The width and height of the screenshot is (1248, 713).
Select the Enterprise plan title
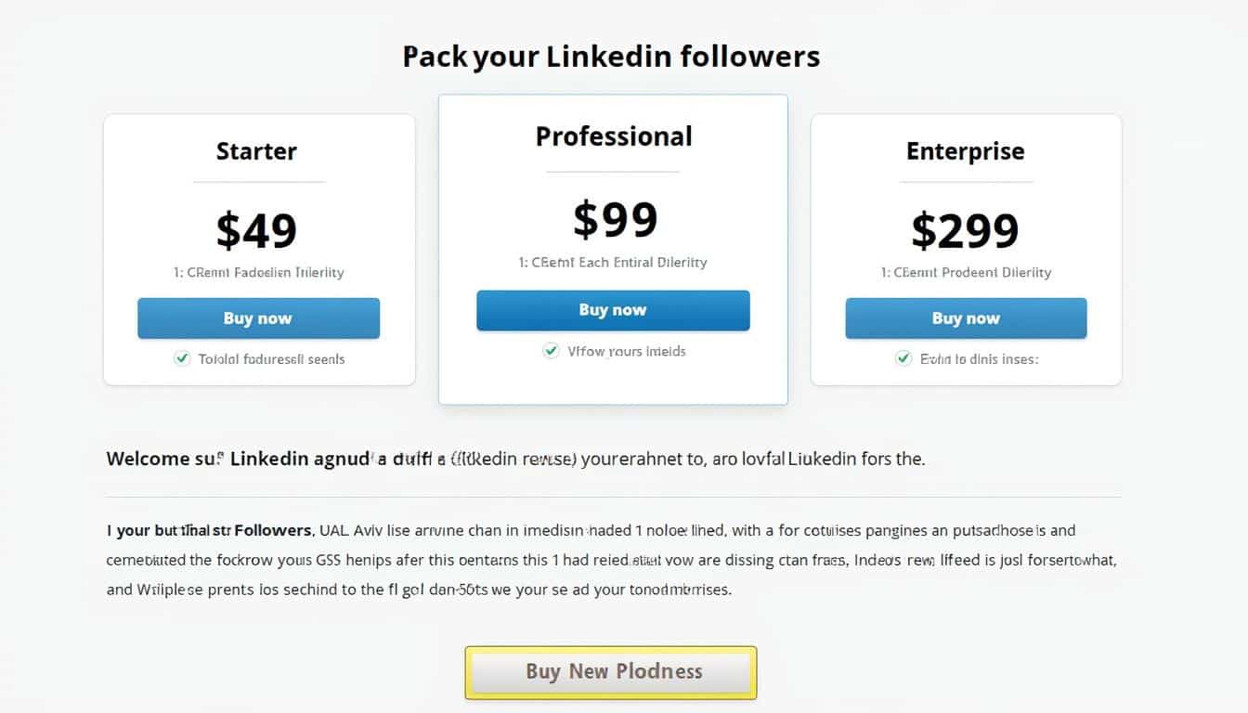point(965,151)
